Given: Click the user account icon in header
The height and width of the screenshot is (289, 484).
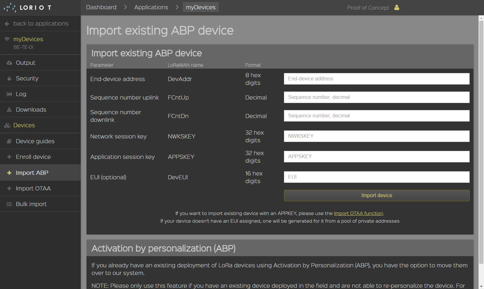Looking at the screenshot, I should pyautogui.click(x=397, y=7).
